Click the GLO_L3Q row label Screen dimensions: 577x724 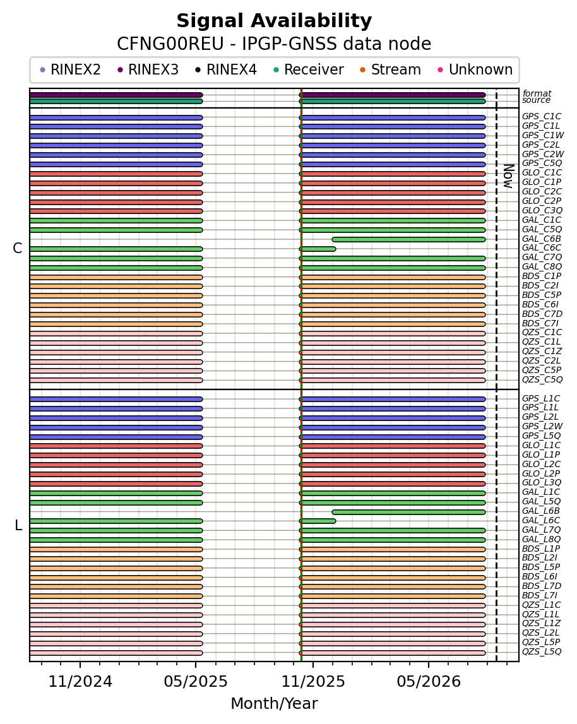542,482
